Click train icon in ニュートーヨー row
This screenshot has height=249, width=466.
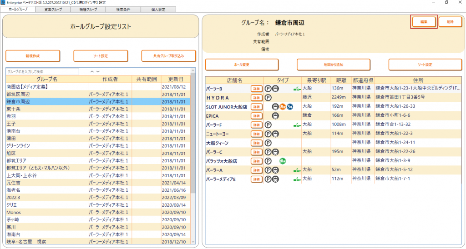(275, 134)
